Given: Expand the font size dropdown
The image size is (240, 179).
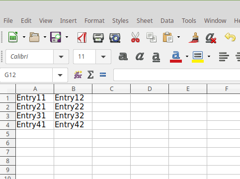Looking at the screenshot, I should click(x=103, y=57).
